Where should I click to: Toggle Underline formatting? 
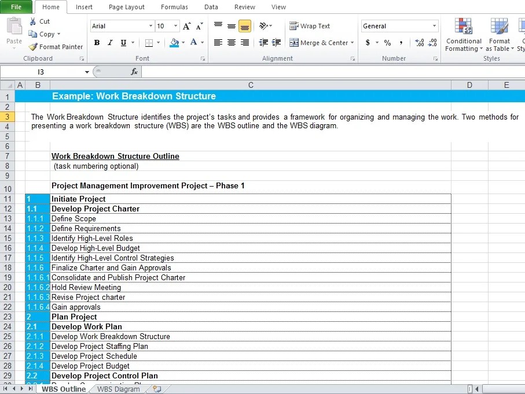[x=123, y=42]
